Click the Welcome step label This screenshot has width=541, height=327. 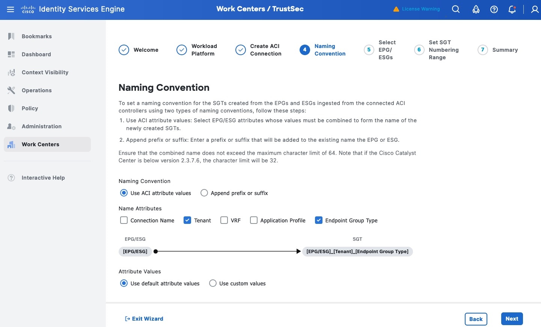[x=146, y=50]
